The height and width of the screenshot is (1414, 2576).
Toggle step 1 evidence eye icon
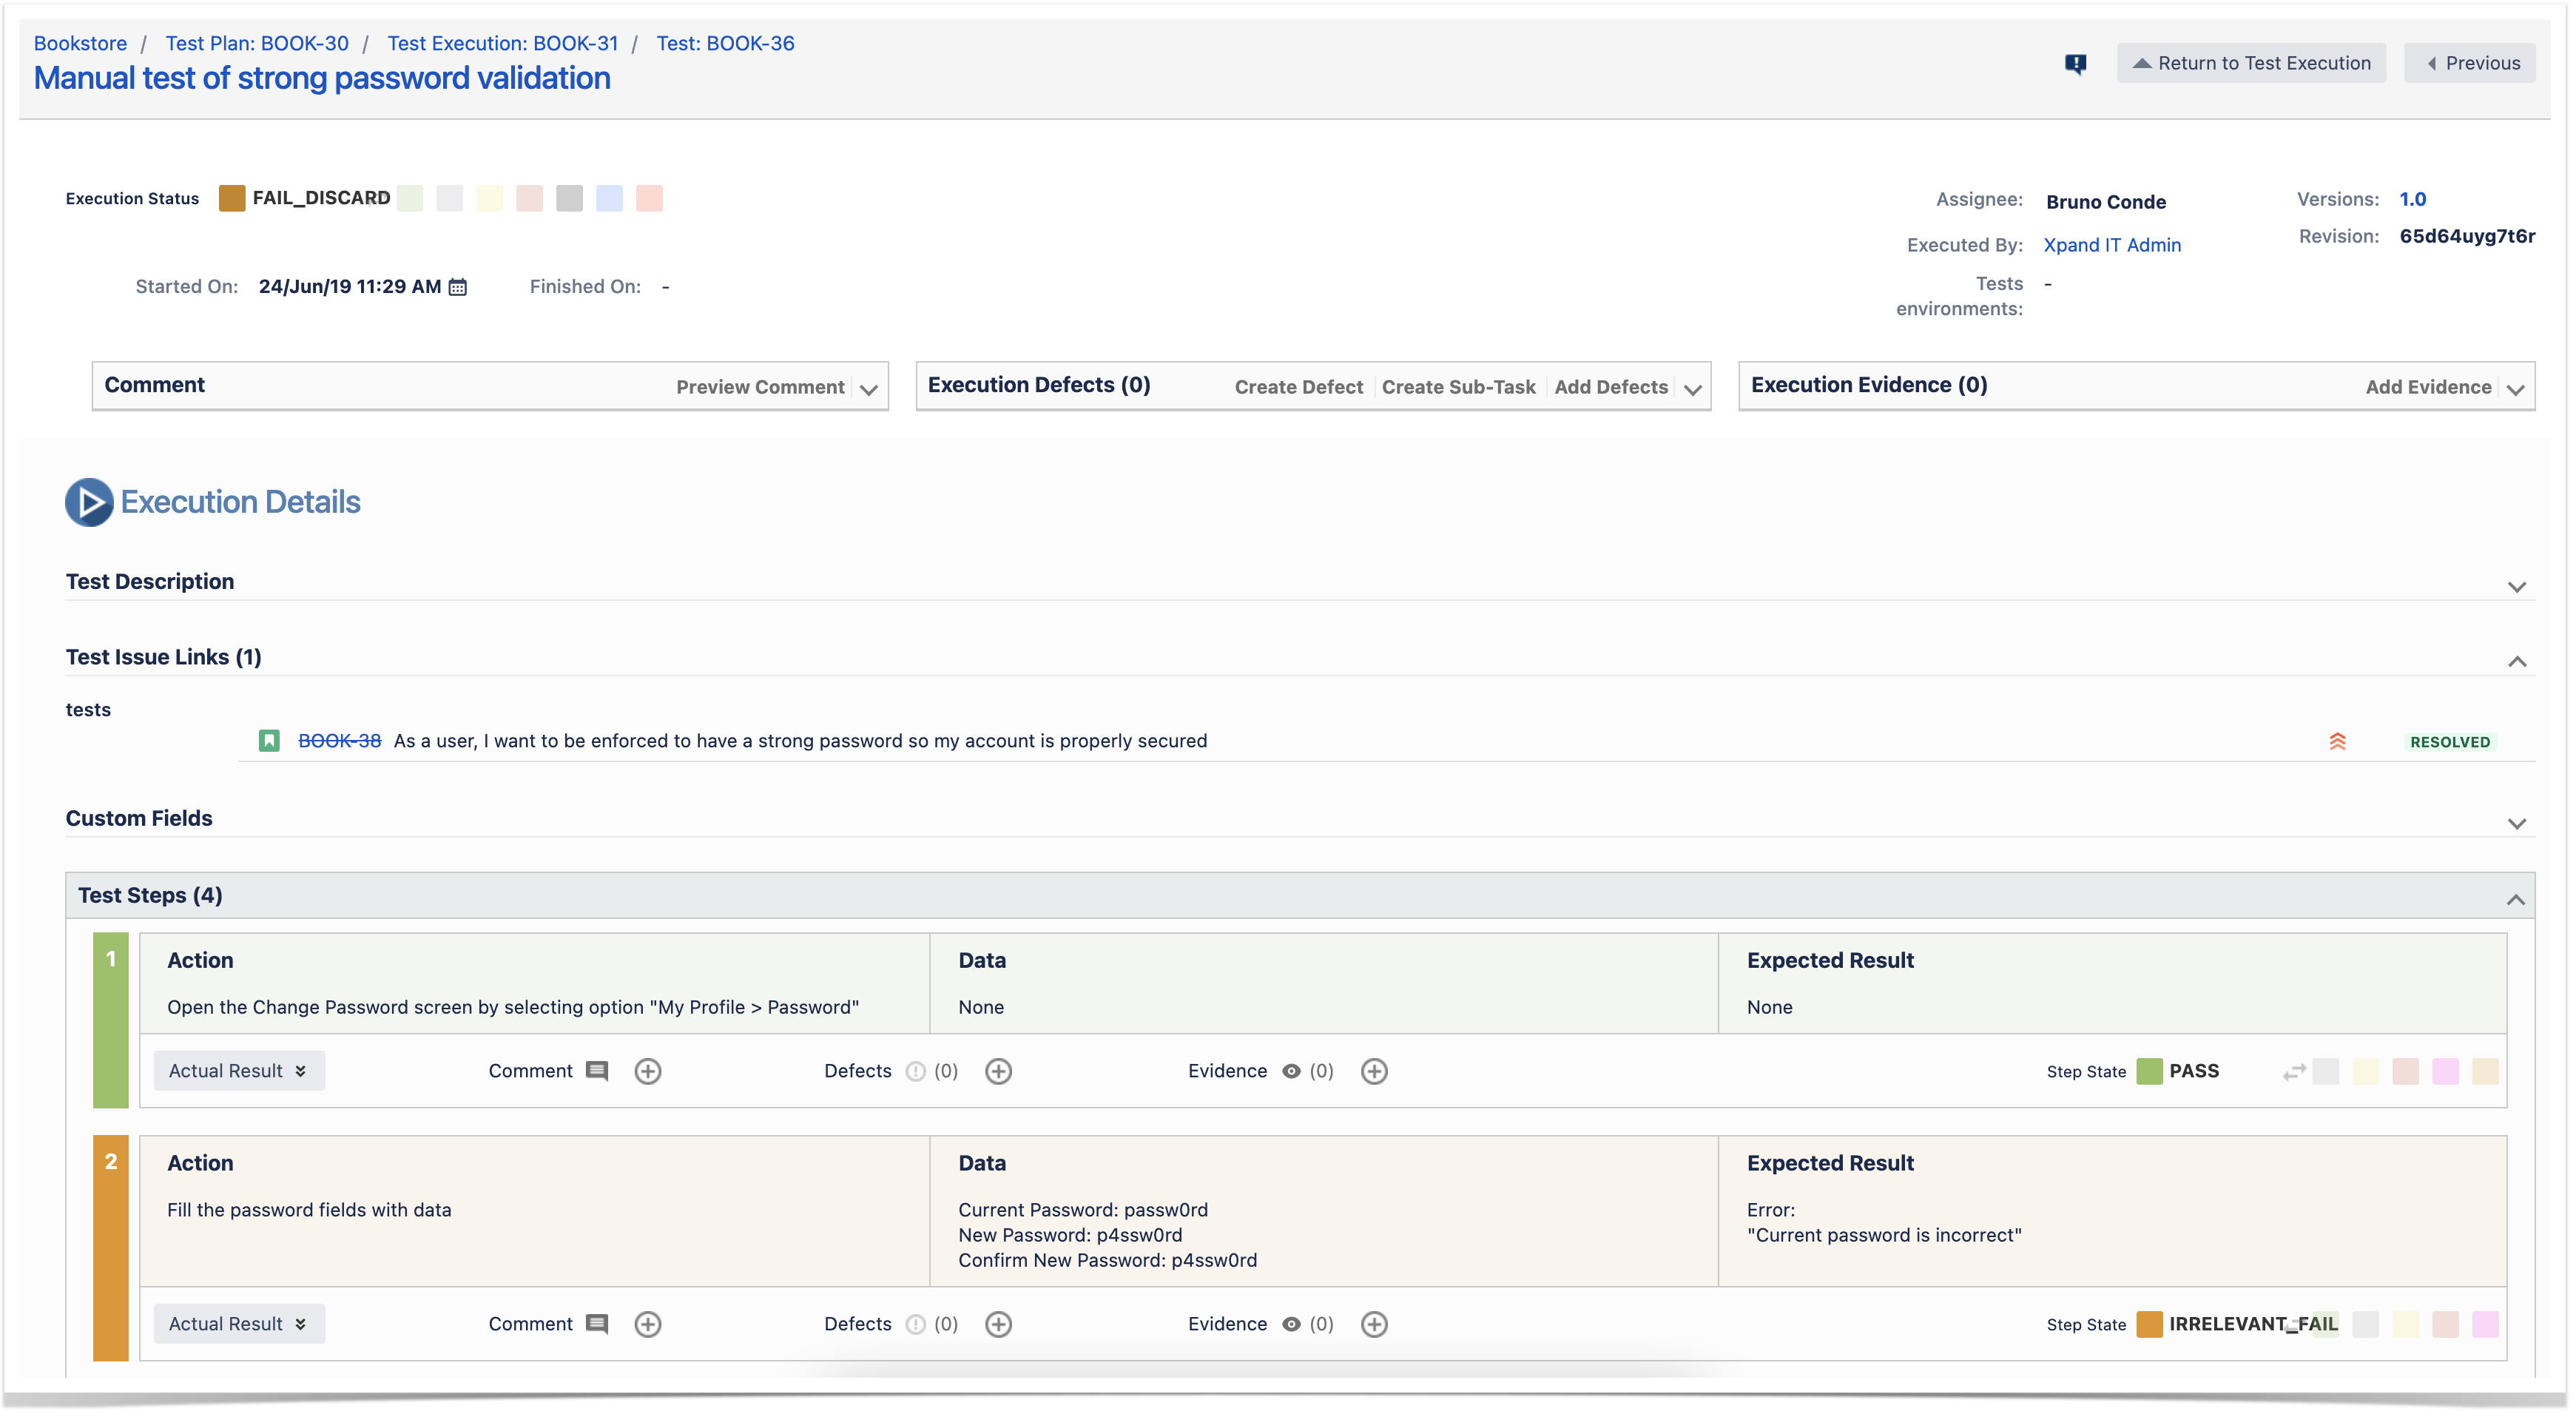(1291, 1071)
